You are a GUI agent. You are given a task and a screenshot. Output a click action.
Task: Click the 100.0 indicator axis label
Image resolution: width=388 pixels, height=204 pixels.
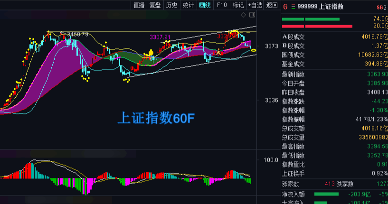coord(271,160)
